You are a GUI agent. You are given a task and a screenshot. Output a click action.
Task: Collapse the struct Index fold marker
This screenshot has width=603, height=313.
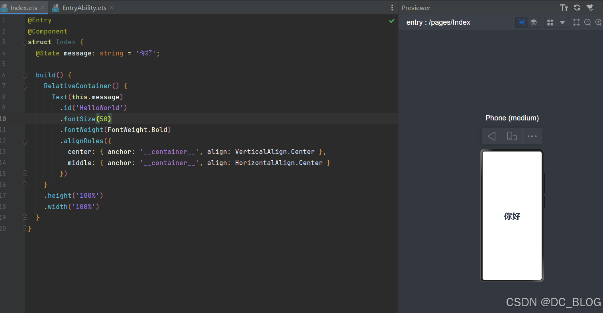click(25, 42)
